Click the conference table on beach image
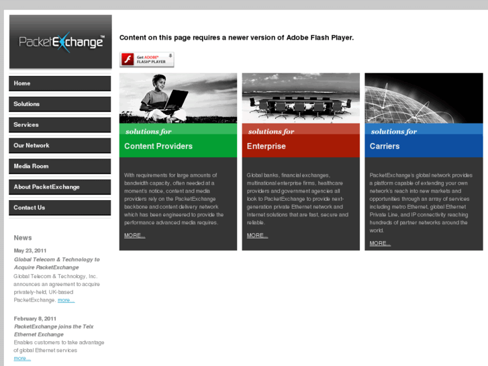Screen dimensions: 488x366 [x=301, y=98]
